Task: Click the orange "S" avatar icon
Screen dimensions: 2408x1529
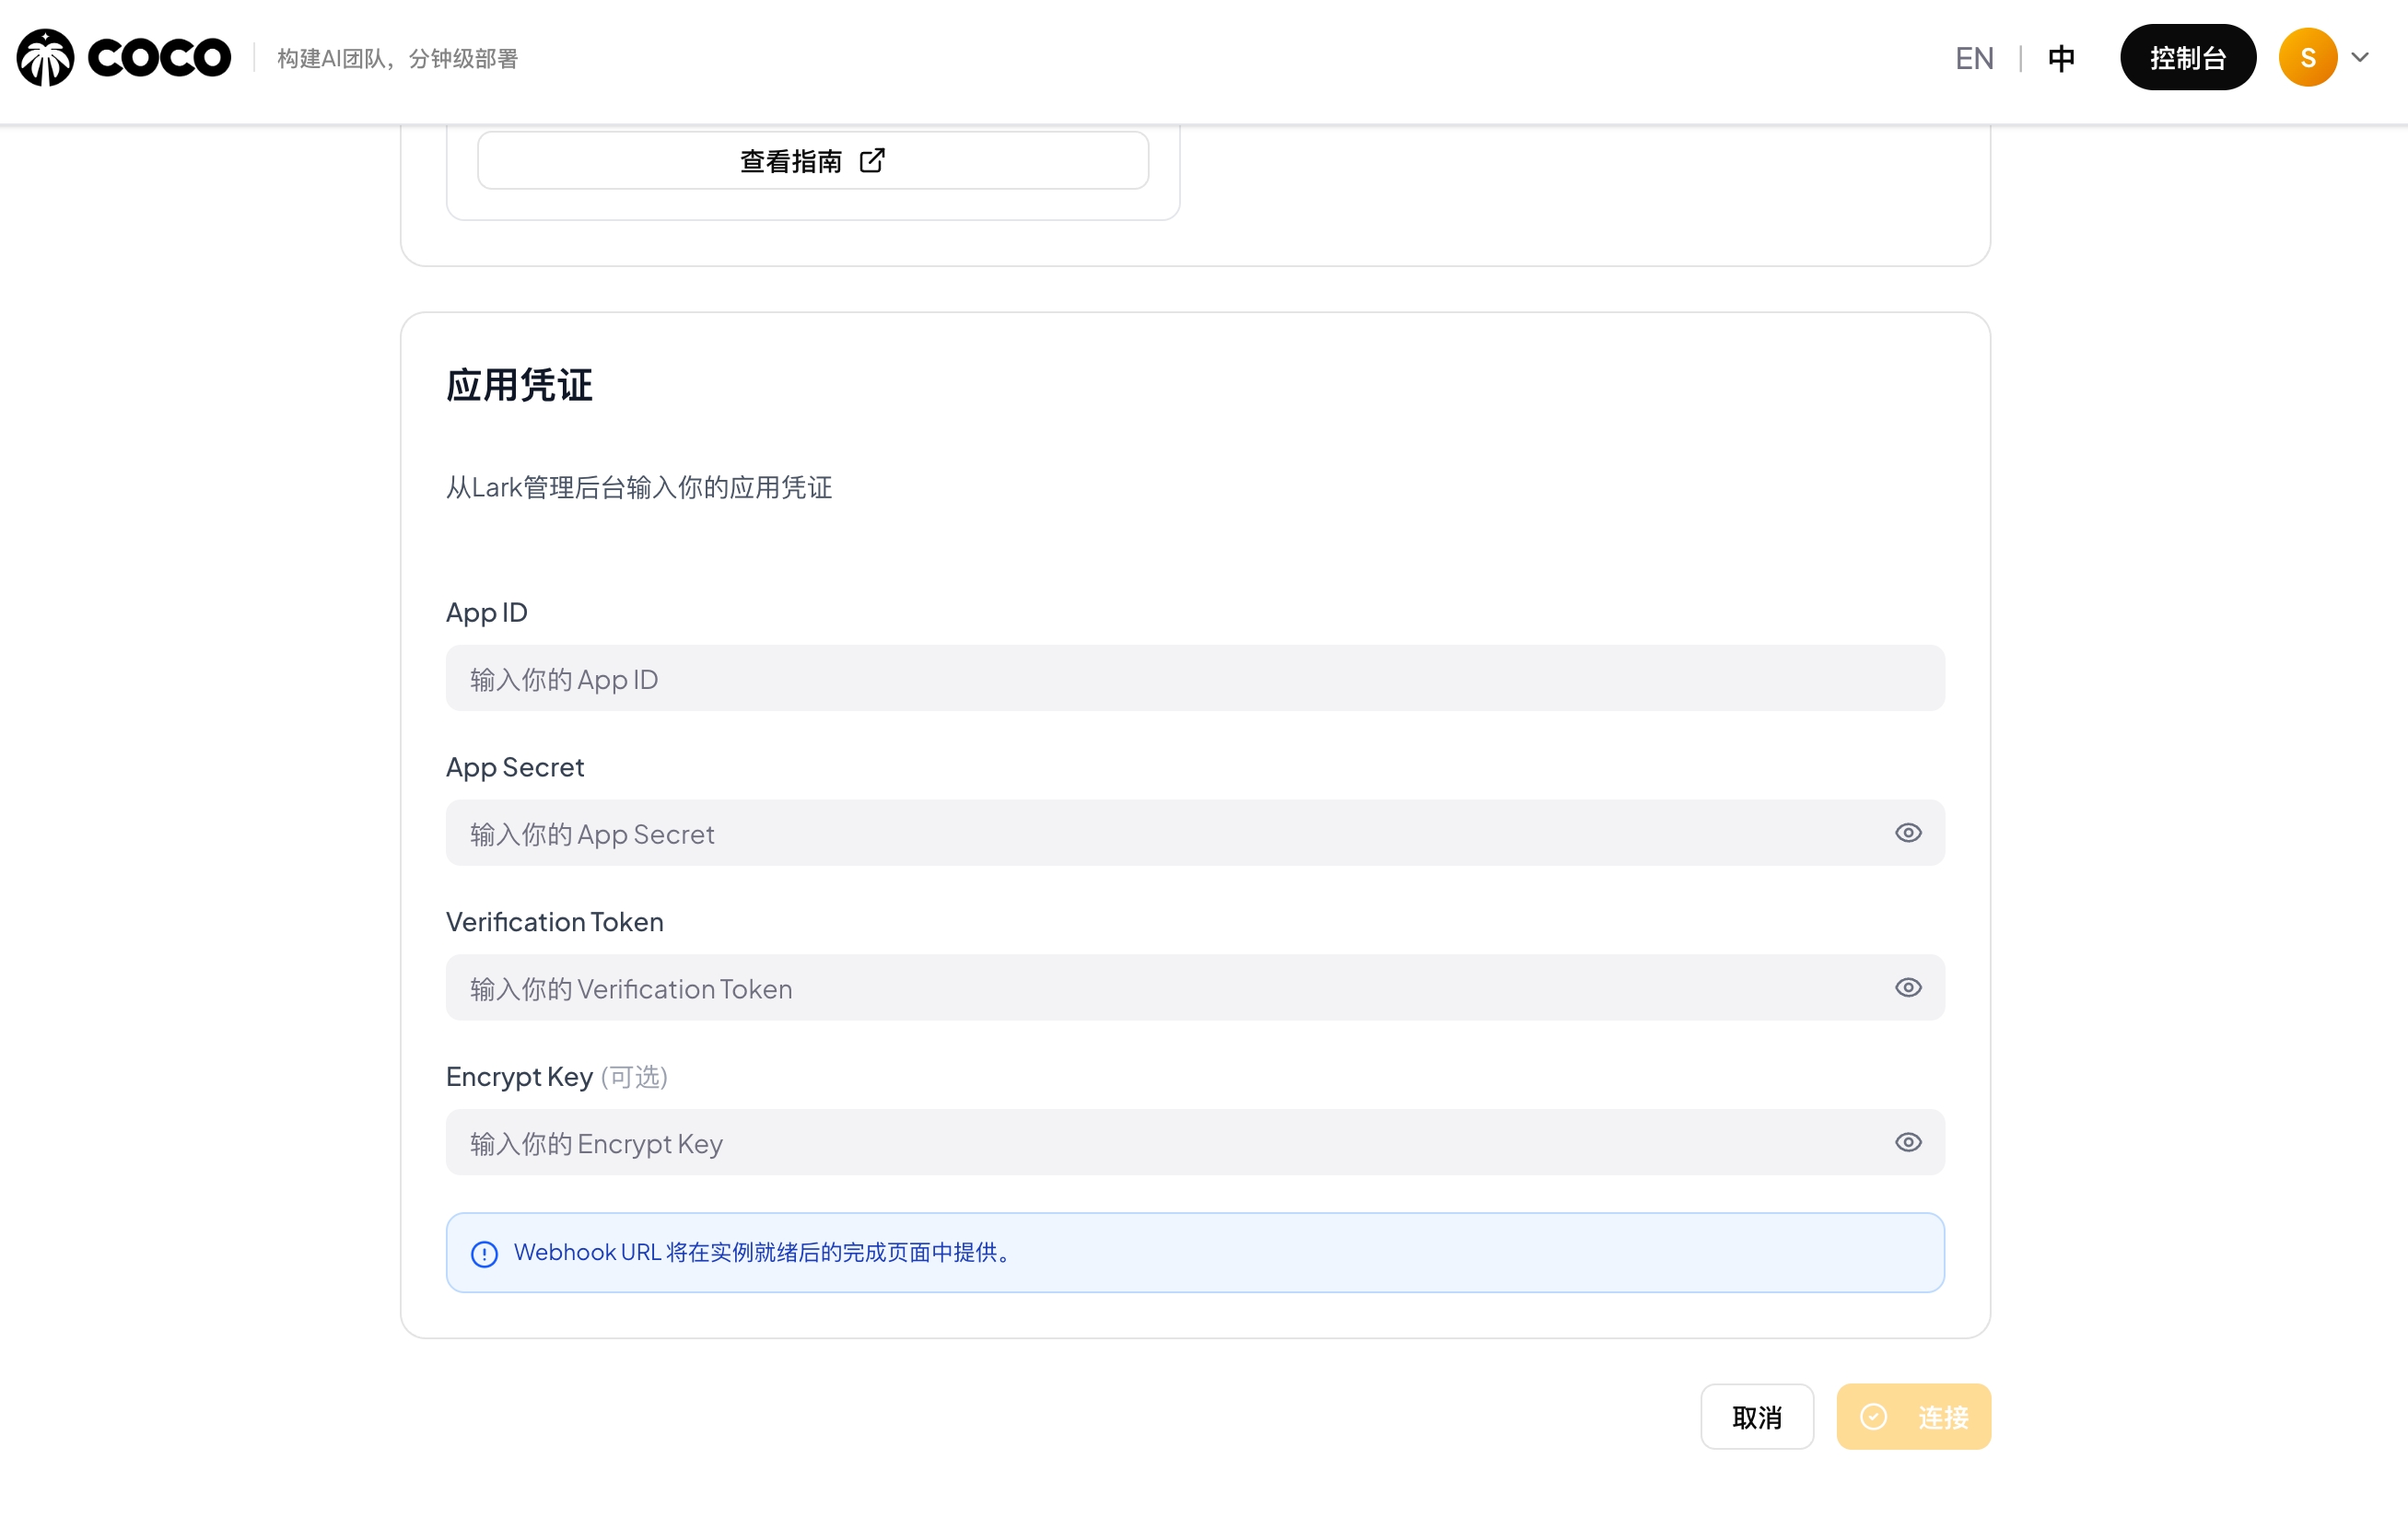Action: 2307,57
